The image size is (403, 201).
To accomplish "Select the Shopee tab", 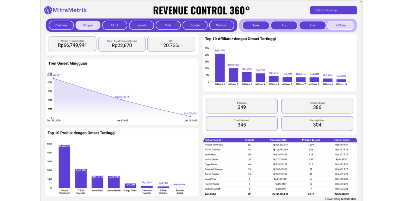I will click(x=88, y=25).
